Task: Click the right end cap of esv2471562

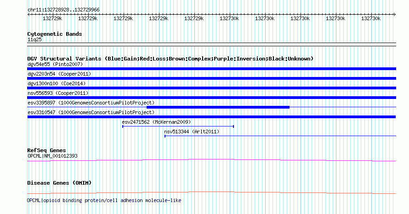Action: (233, 126)
